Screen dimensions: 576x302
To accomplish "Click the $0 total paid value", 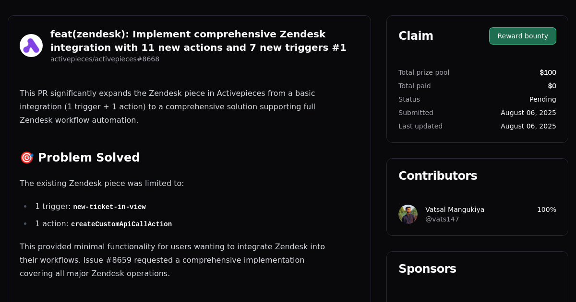I will point(552,86).
